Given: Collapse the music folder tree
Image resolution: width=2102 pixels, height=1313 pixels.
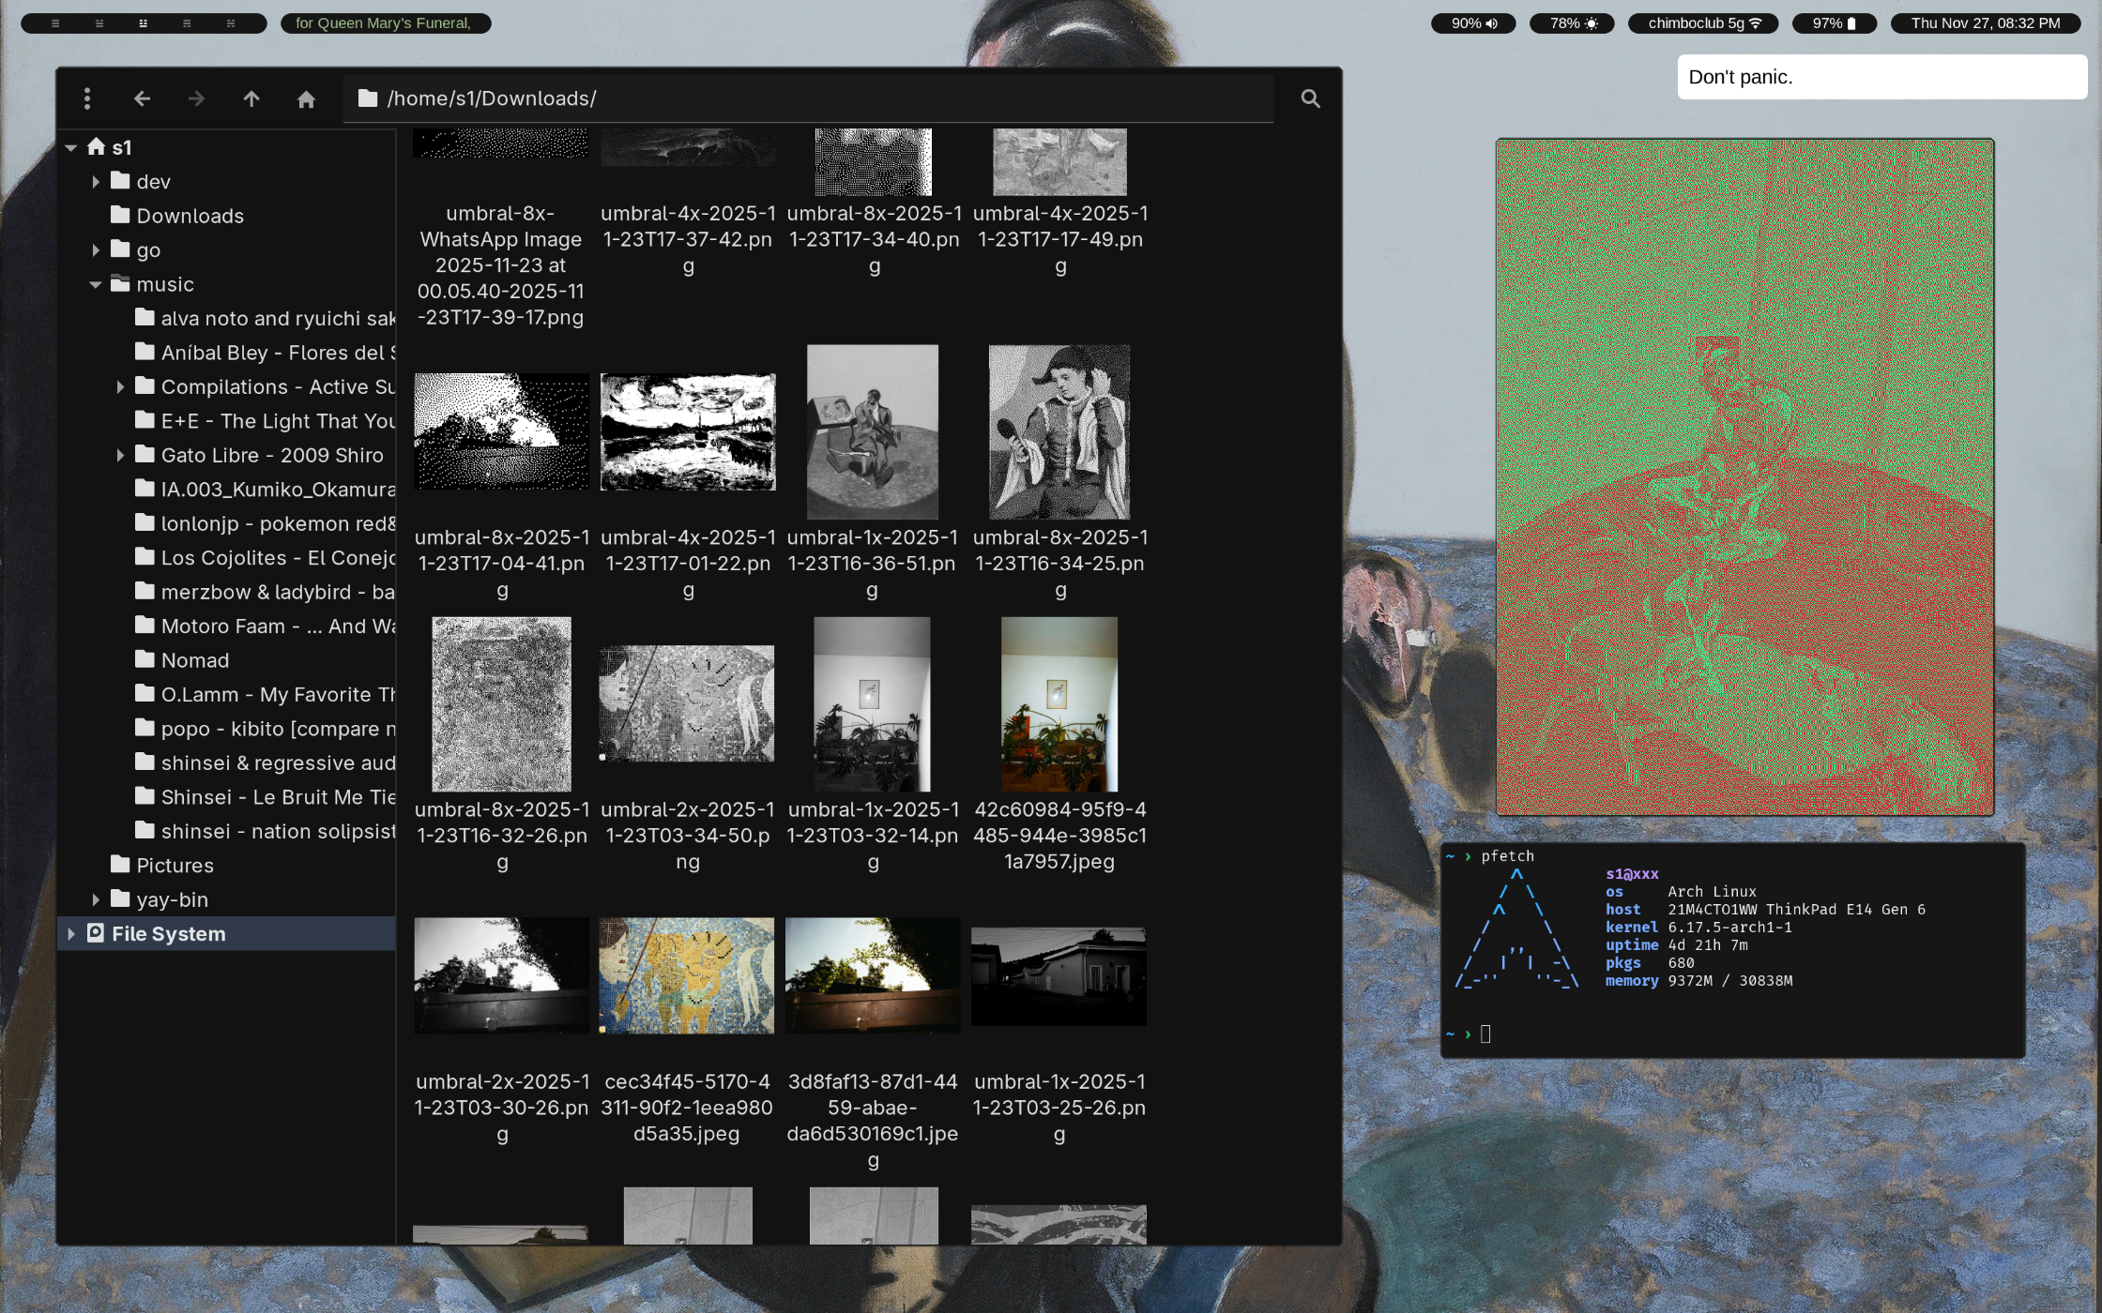Looking at the screenshot, I should point(96,284).
